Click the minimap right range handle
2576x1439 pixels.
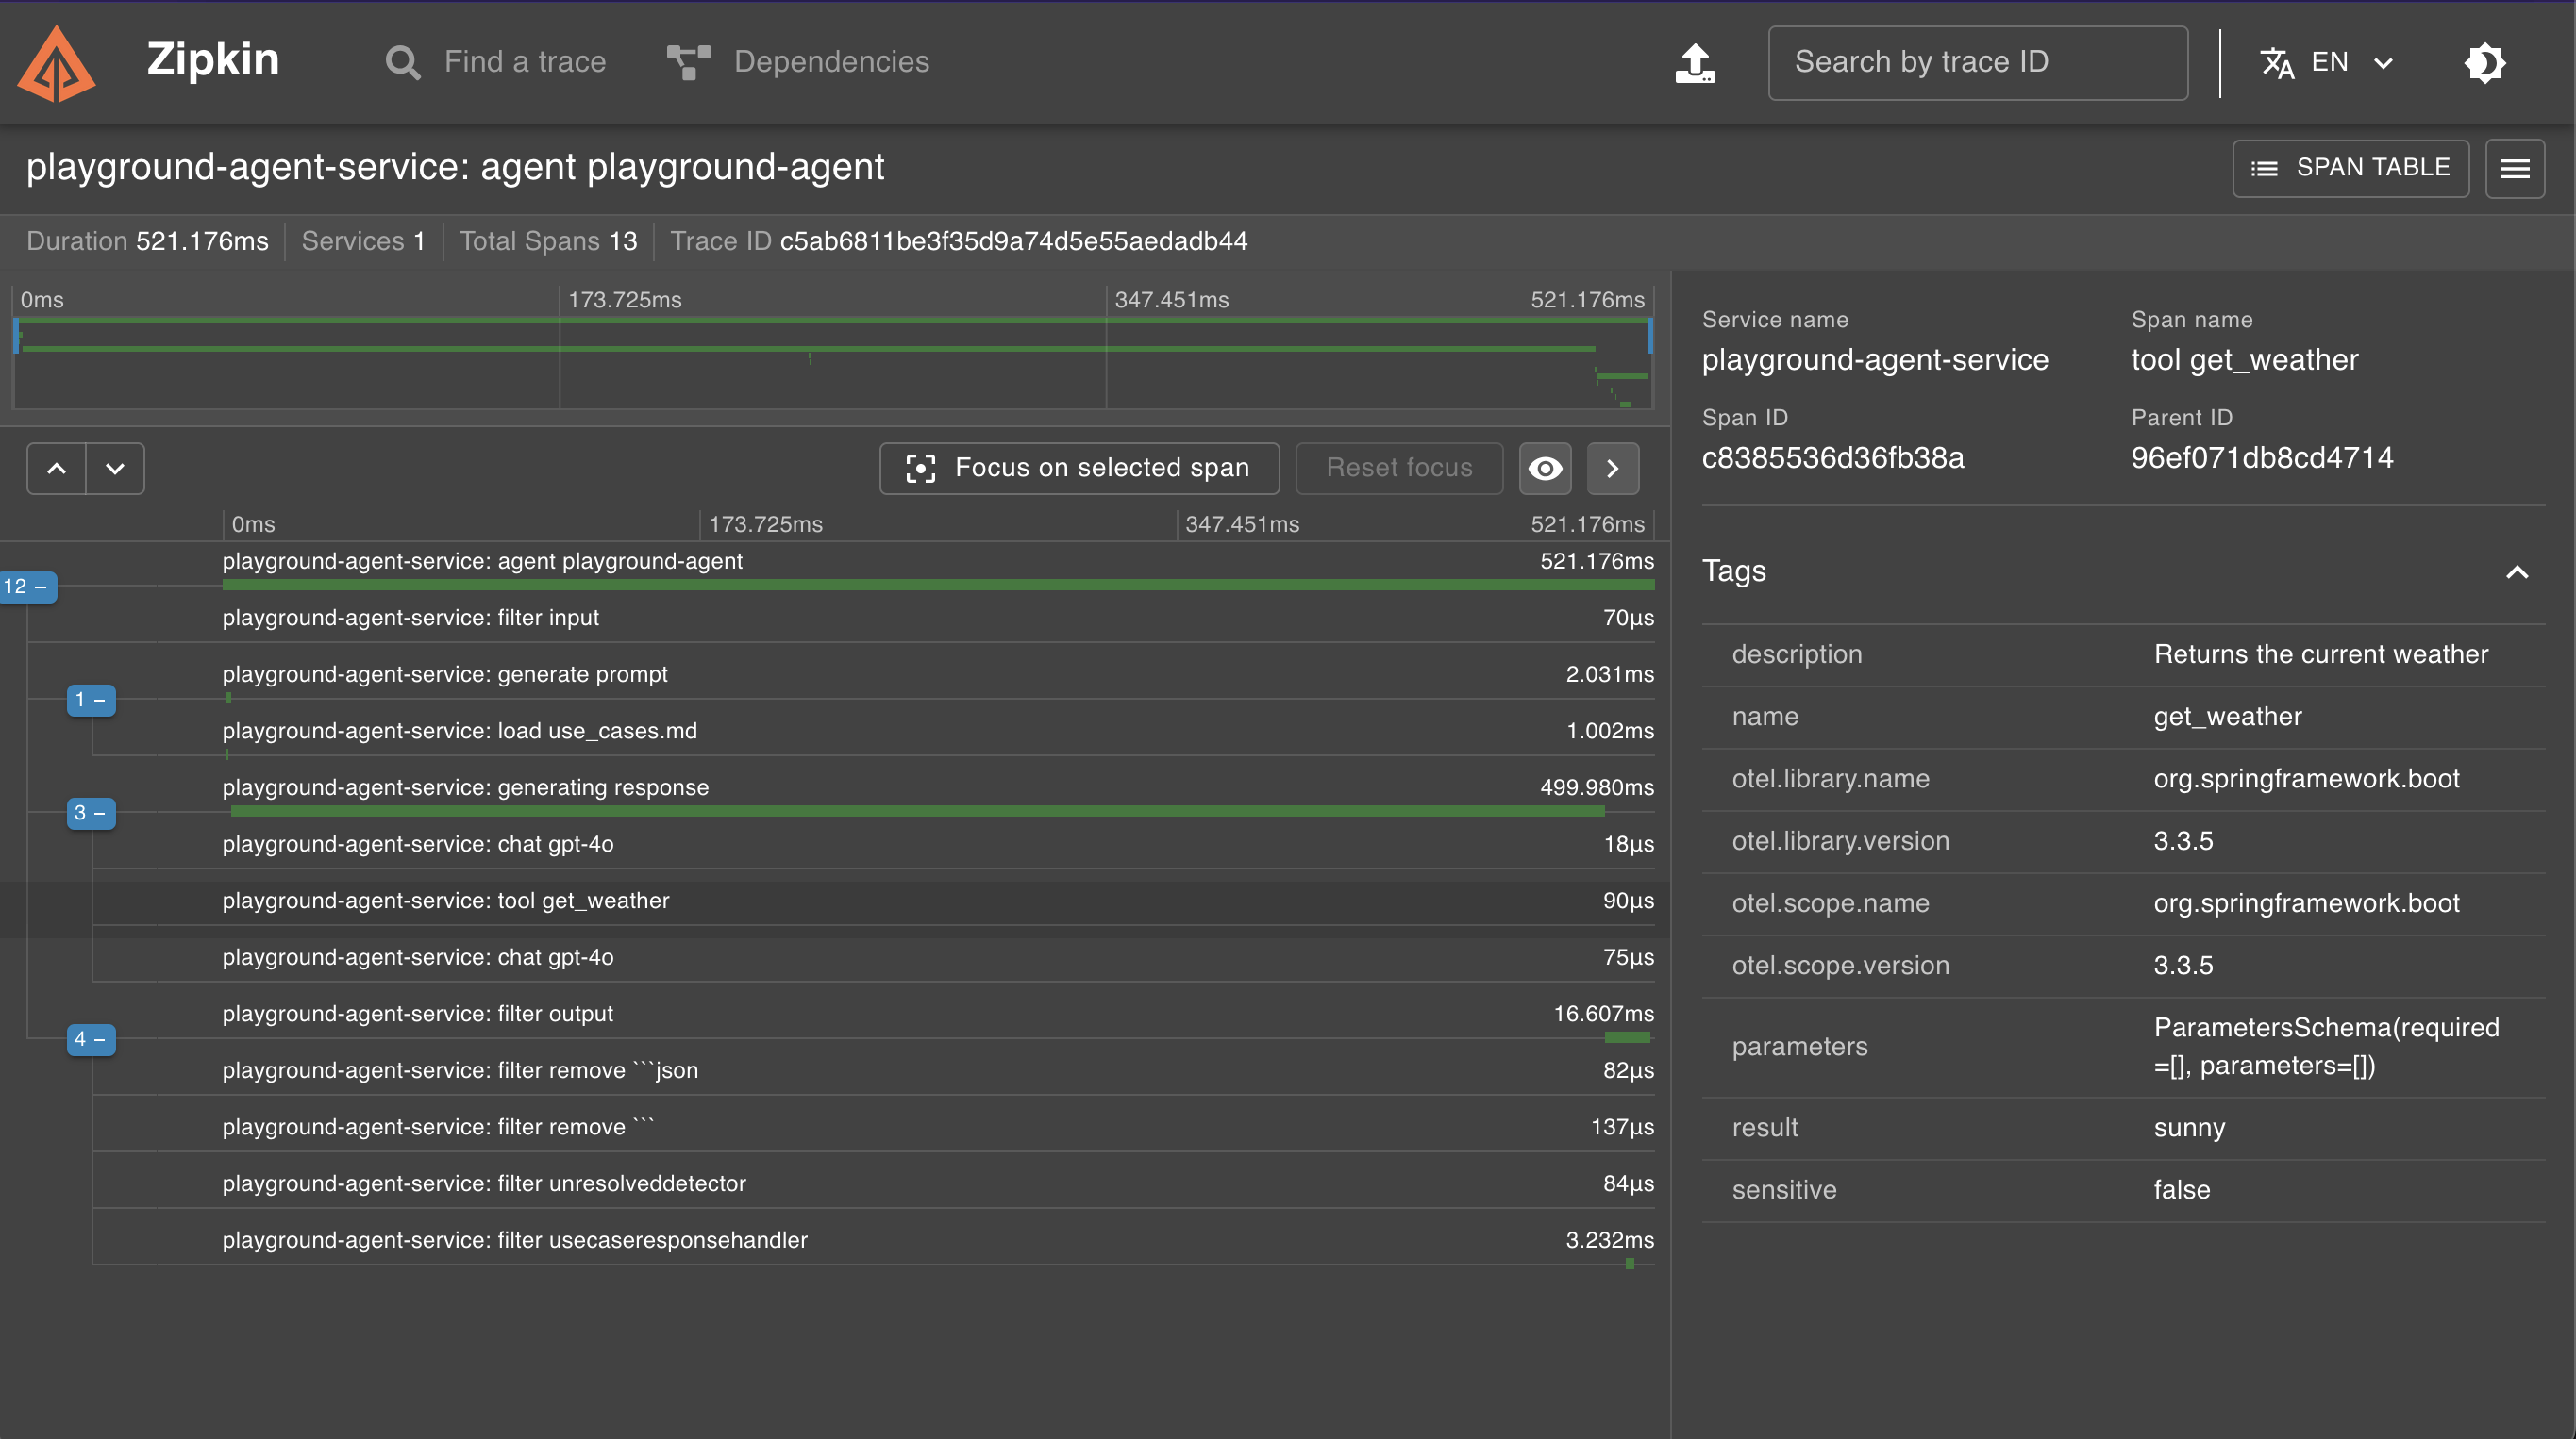(1650, 335)
